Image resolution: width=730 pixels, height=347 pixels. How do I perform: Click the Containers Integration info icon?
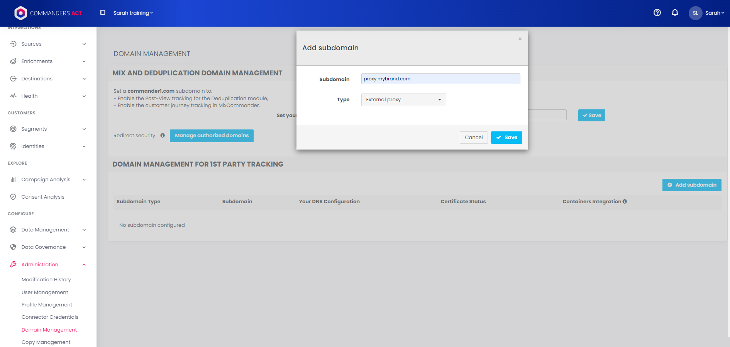[625, 202]
